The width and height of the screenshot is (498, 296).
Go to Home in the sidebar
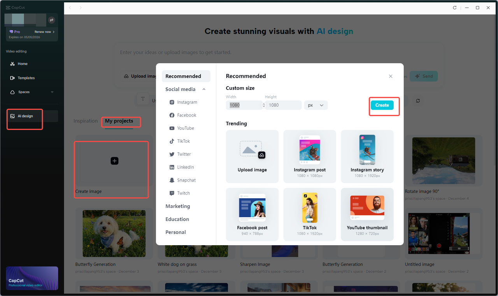click(x=22, y=64)
